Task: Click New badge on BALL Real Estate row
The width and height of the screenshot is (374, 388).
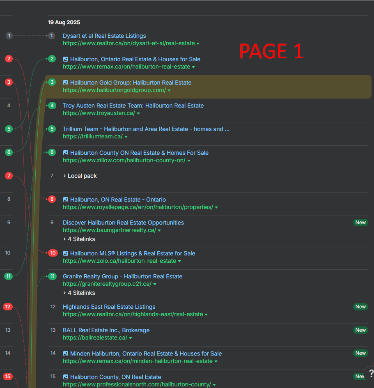Action: [x=360, y=330]
